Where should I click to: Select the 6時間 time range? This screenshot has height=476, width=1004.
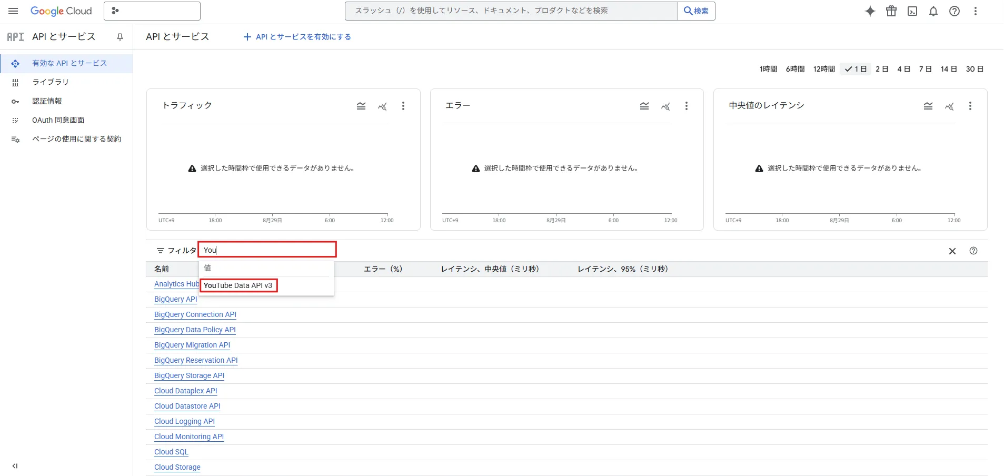coord(795,69)
